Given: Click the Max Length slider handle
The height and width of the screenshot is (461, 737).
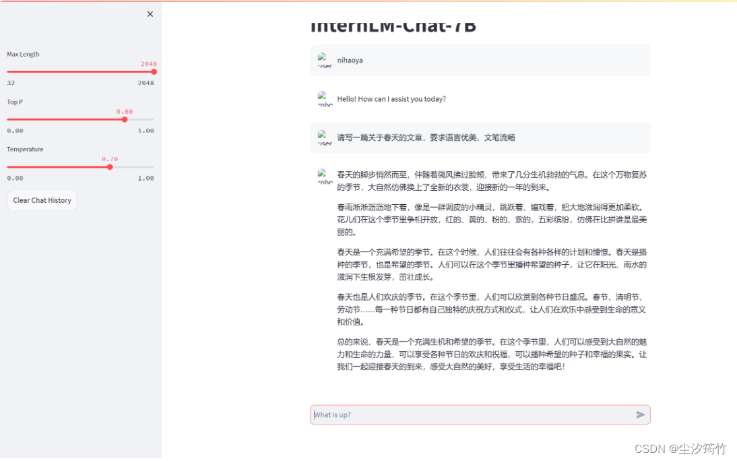Looking at the screenshot, I should (154, 72).
